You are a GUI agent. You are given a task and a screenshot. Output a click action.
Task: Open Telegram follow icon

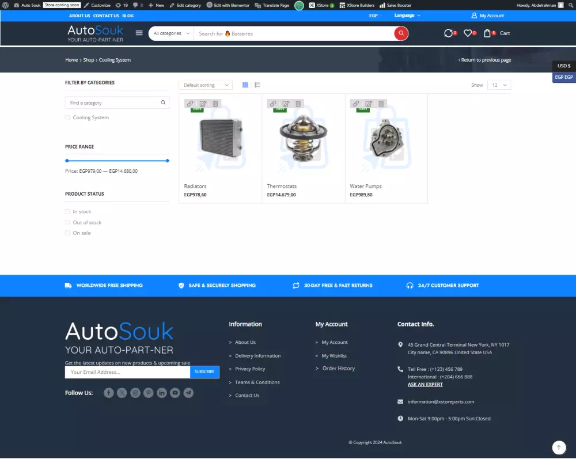188,393
